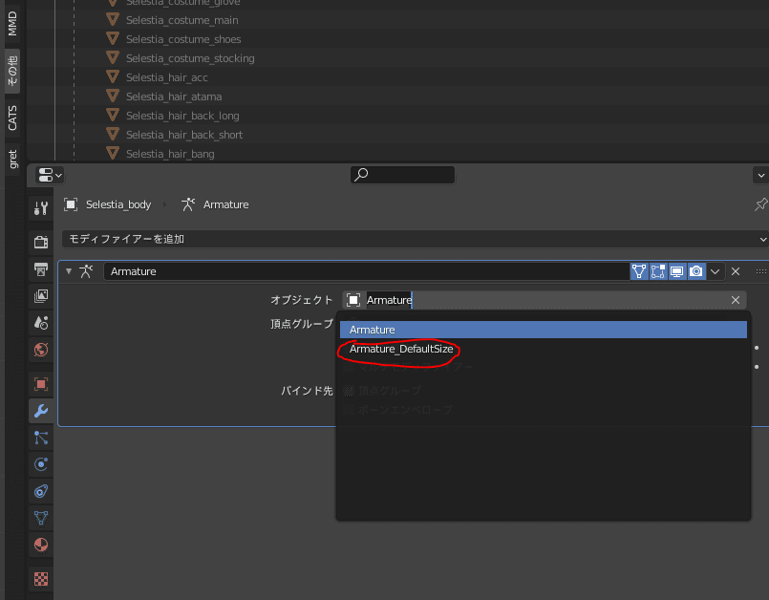
Task: Clear the object field value
Action: click(x=736, y=300)
